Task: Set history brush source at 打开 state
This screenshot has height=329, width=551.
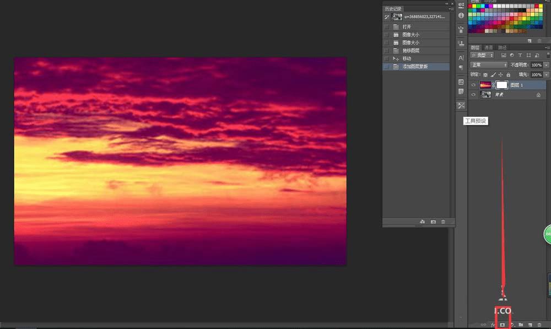Action: point(387,26)
